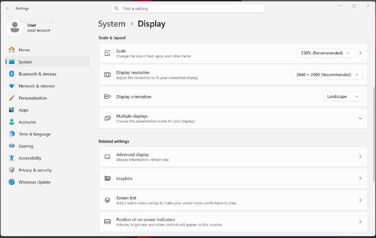Click the 'Display information, refresh rate' description

(x=143, y=160)
